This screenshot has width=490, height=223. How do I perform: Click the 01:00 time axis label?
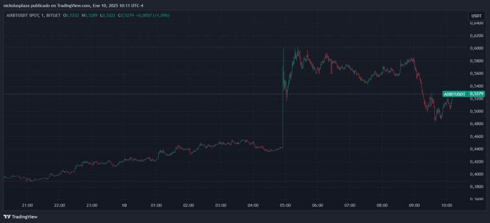click(156, 205)
